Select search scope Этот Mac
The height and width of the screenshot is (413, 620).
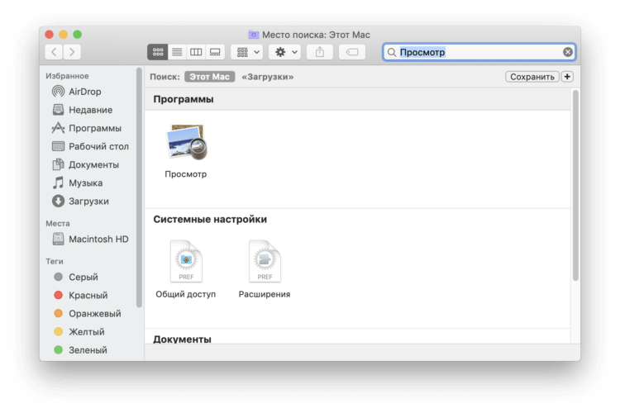[x=210, y=77]
